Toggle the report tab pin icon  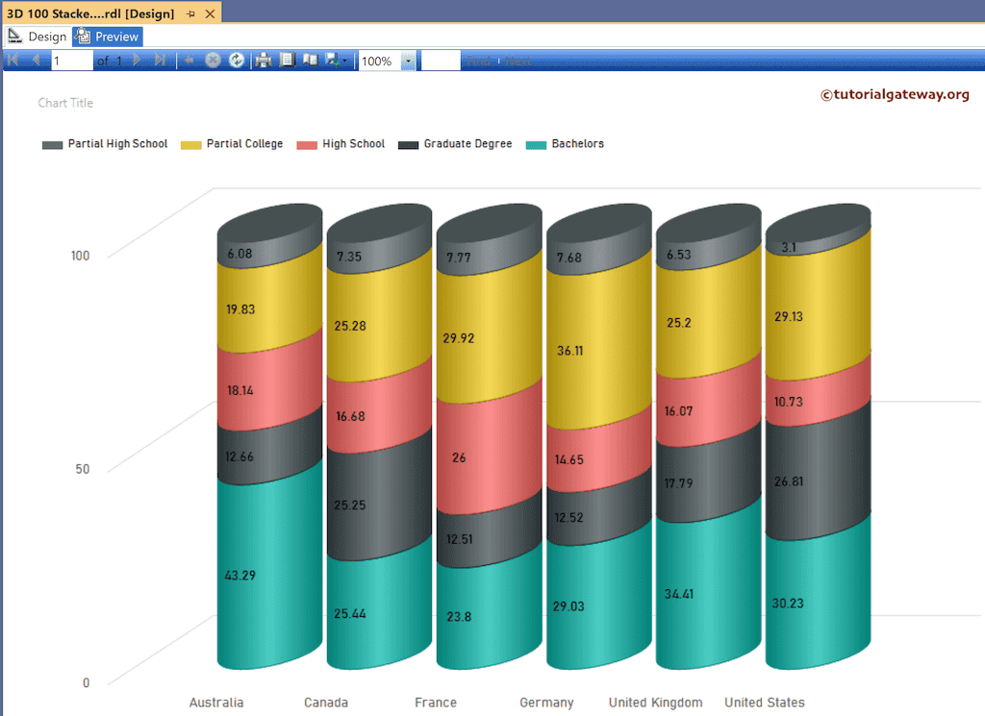[190, 13]
